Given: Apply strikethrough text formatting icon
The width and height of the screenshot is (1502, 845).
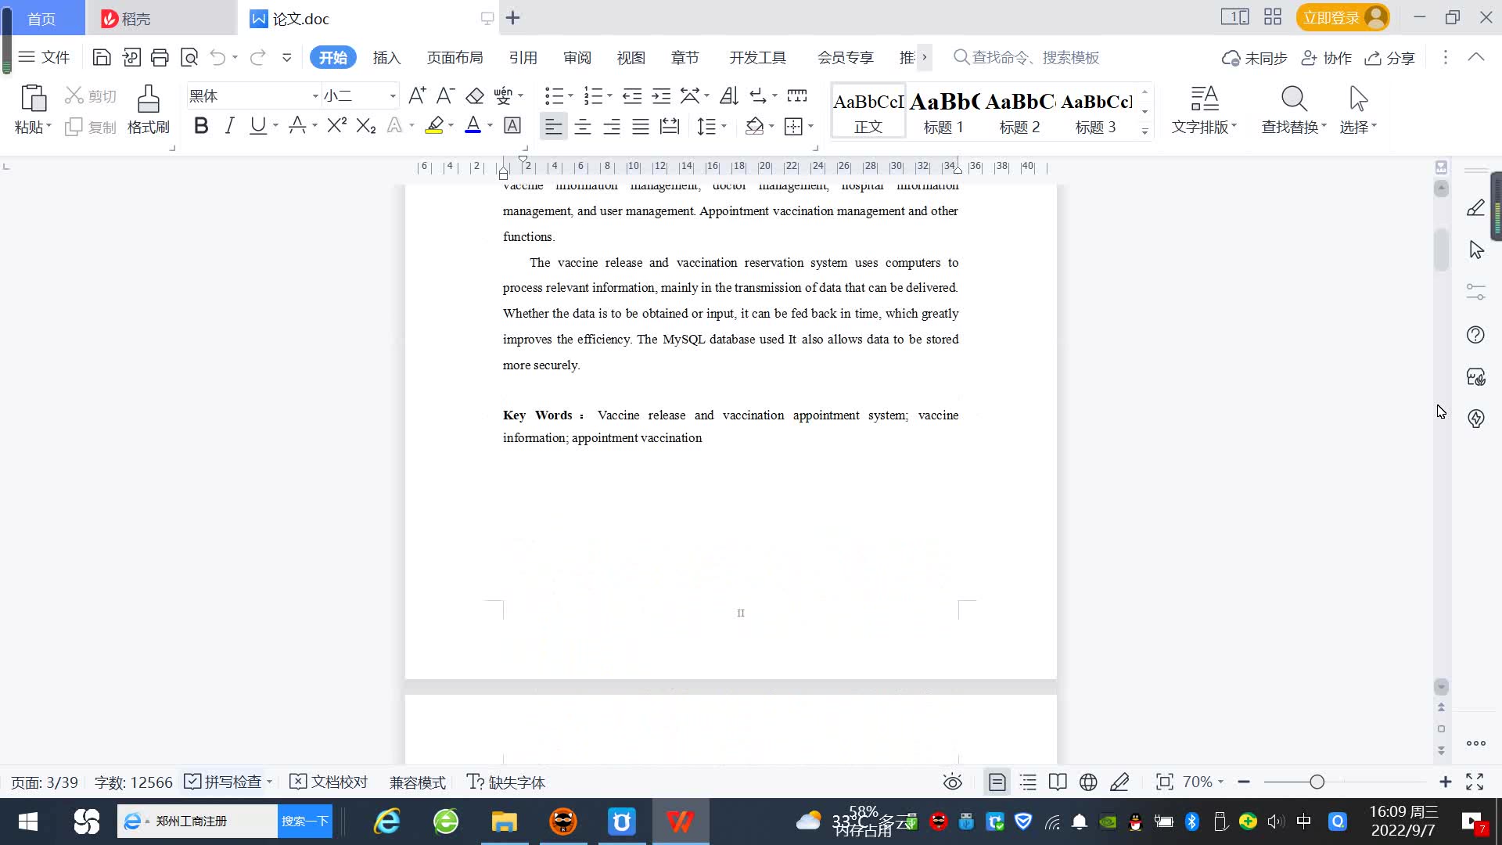Looking at the screenshot, I should (297, 126).
